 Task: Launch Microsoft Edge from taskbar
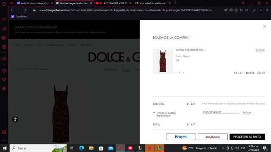pyautogui.click(x=81, y=148)
